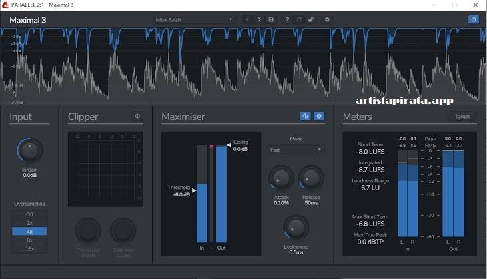The height and width of the screenshot is (279, 487).
Task: Disable the Maximiser power toggle
Action: (x=319, y=116)
